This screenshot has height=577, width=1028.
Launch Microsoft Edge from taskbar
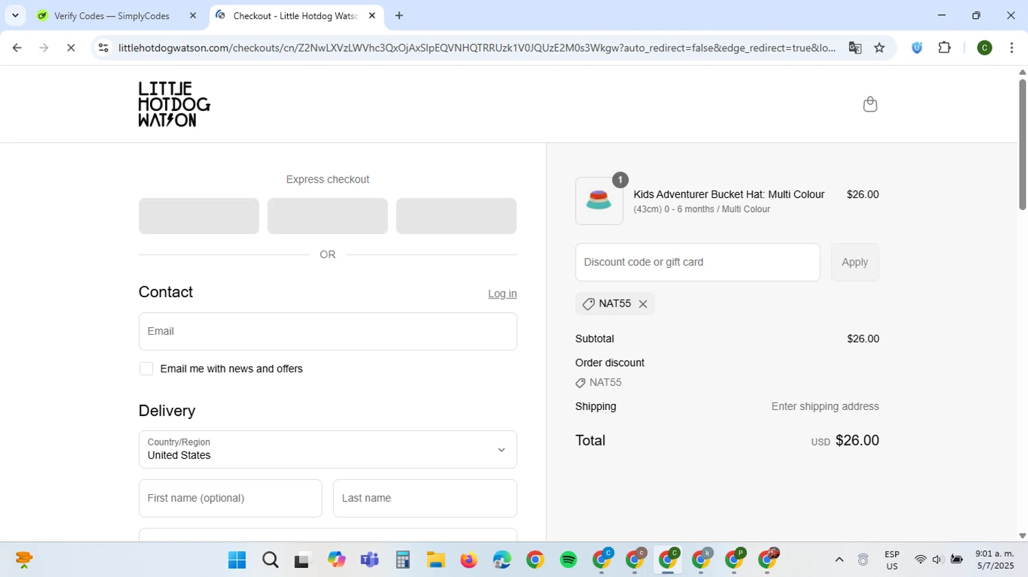coord(502,560)
